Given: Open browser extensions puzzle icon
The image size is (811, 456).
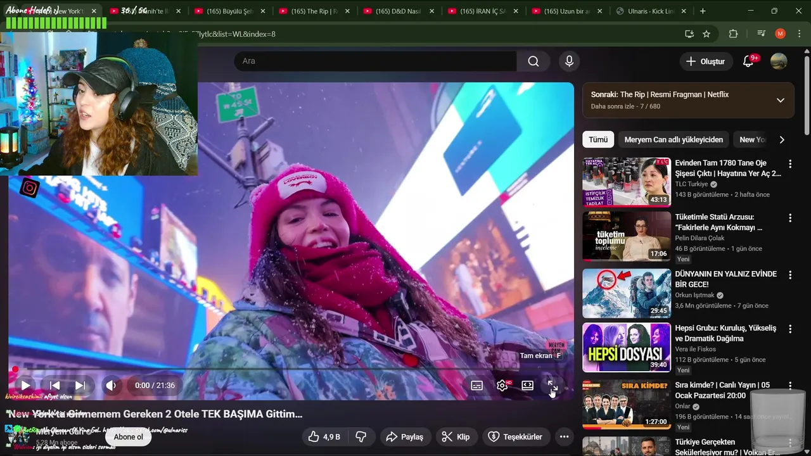Looking at the screenshot, I should click(733, 34).
